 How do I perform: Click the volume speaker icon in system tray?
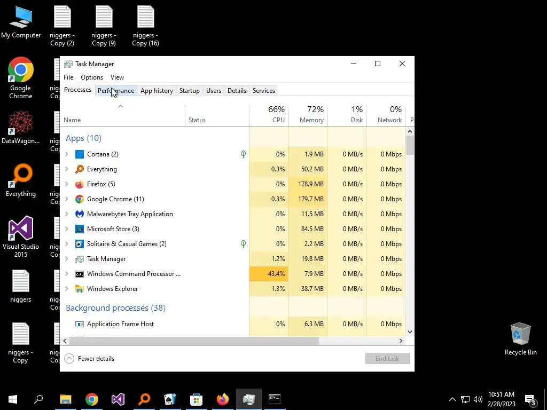click(x=478, y=399)
